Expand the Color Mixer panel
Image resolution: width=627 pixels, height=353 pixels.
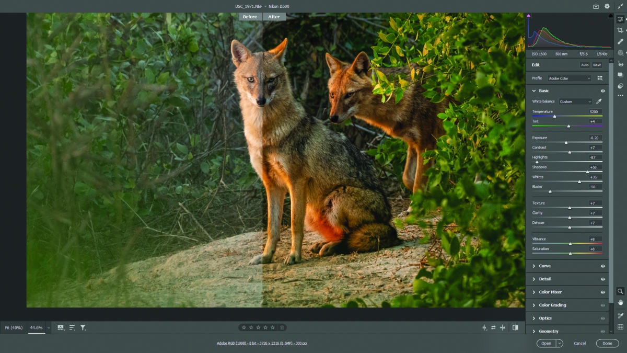(533, 292)
